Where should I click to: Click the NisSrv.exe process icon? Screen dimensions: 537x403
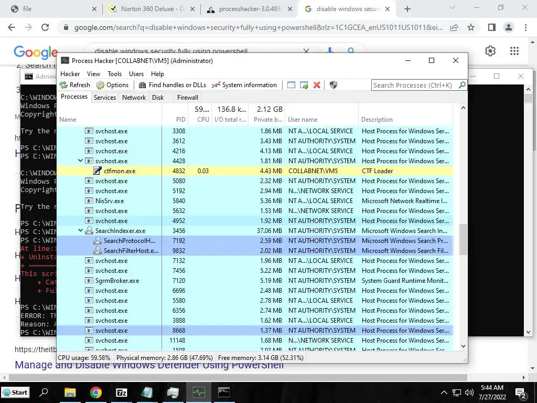[x=89, y=201]
